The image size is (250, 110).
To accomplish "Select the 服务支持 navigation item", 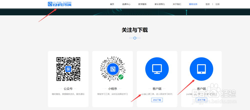I will pos(193,4).
